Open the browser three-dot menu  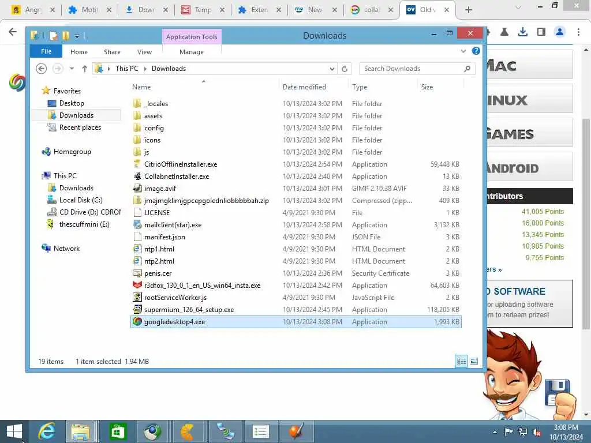coord(578,32)
